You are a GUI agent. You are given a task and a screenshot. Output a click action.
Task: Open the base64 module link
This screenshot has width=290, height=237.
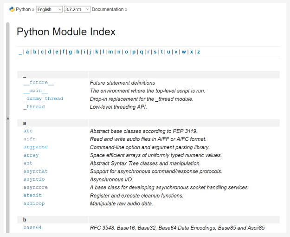coord(32,227)
